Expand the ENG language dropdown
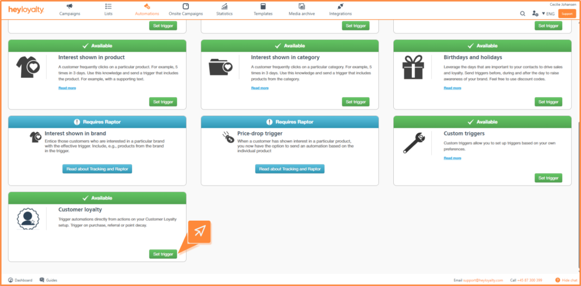Screen dimensions: 581x286 tap(548, 13)
